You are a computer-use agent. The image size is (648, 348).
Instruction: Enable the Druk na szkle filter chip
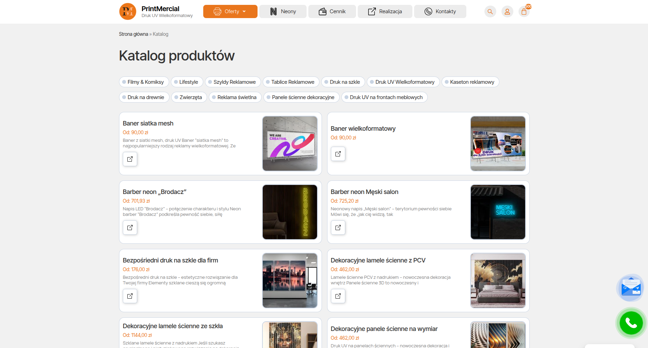[x=343, y=82]
